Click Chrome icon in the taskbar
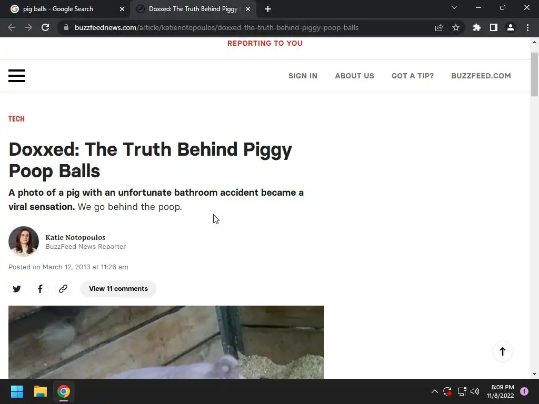 click(64, 391)
